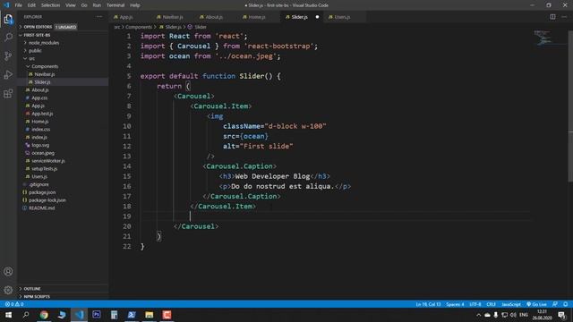Change encoding via UTF-8 status entry

pos(475,304)
